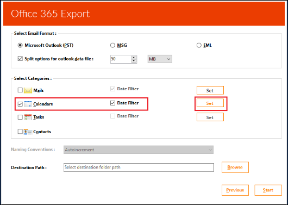
Task: Enable the Mails category checkbox
Action: 20,90
